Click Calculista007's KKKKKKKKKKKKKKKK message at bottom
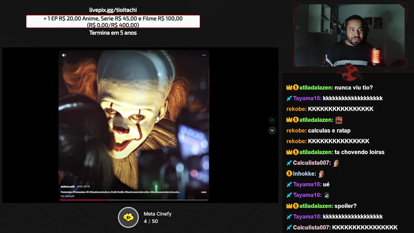Image resolution: width=414 pixels, height=233 pixels. coord(365,227)
